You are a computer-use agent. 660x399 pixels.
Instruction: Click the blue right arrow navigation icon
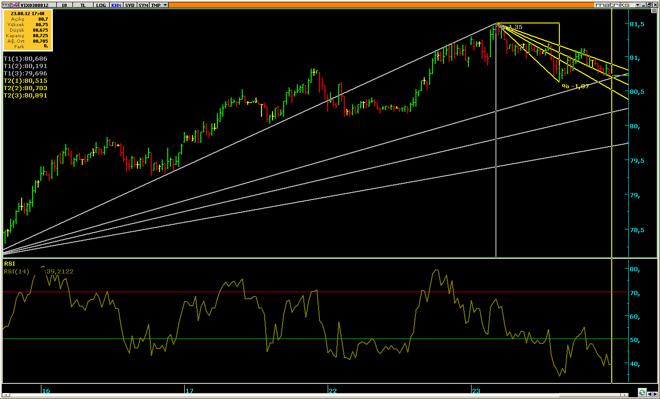pyautogui.click(x=655, y=394)
